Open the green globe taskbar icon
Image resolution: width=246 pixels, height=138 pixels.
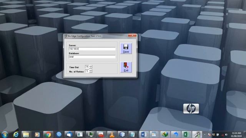[x=165, y=135]
